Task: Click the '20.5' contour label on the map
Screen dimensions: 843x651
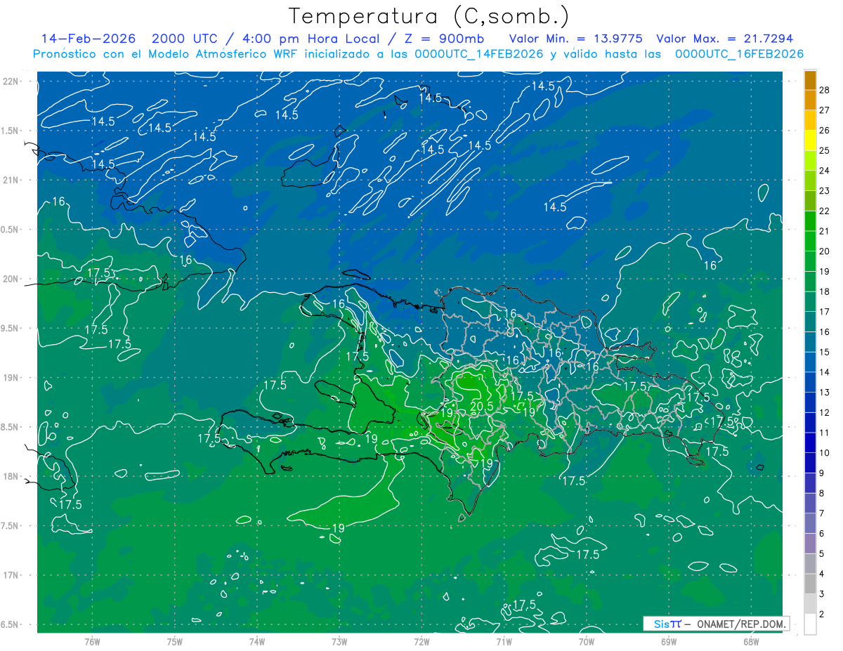Action: coord(481,405)
